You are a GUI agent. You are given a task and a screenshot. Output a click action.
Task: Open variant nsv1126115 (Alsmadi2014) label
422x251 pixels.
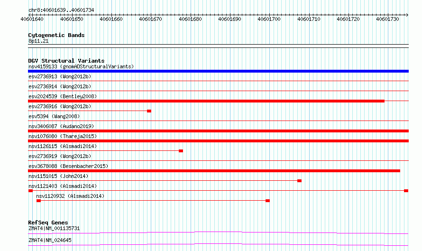point(63,146)
